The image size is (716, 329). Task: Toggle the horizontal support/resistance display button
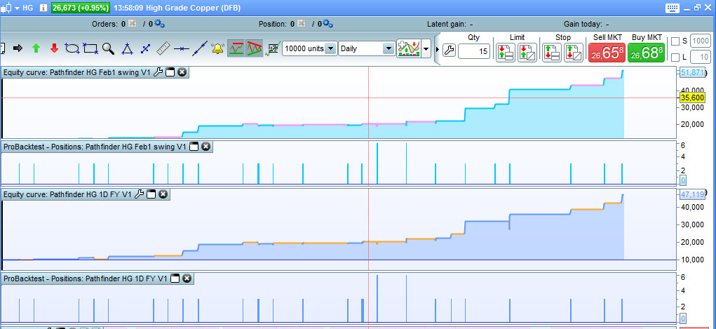(x=236, y=48)
